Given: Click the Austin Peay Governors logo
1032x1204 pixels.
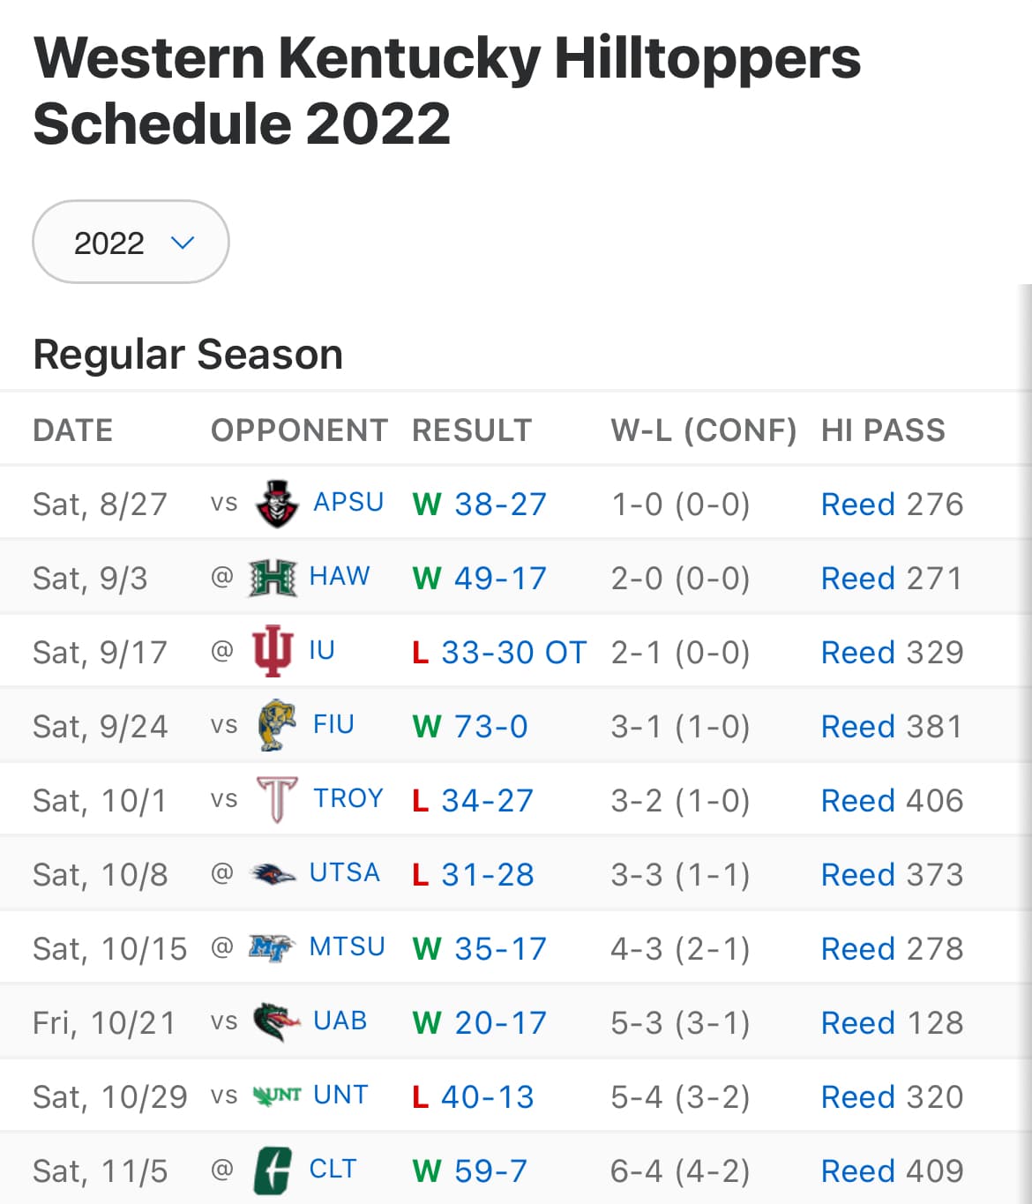Looking at the screenshot, I should coord(277,504).
